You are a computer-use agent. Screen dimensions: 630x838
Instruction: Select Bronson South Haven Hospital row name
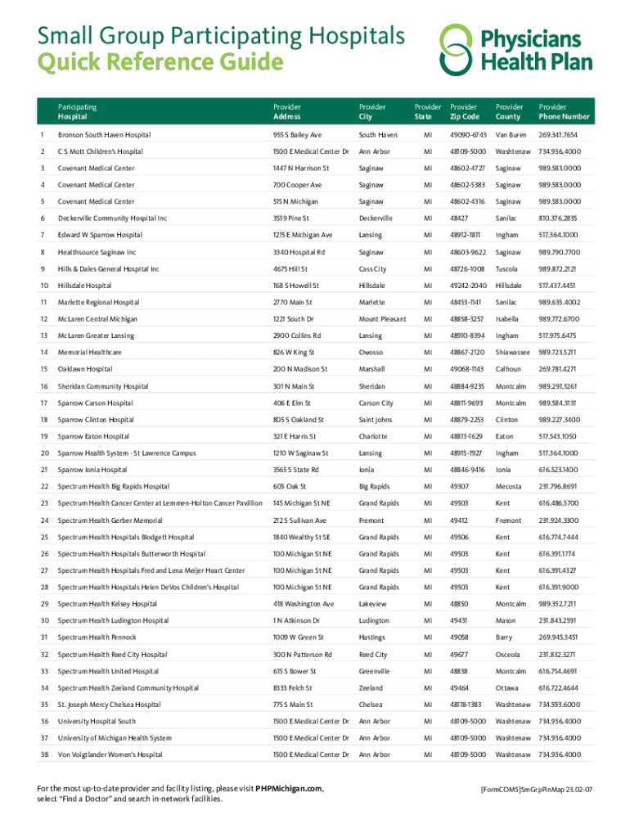click(104, 134)
